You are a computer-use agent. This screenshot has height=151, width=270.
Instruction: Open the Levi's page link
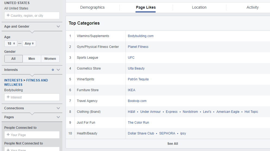coord(207,112)
